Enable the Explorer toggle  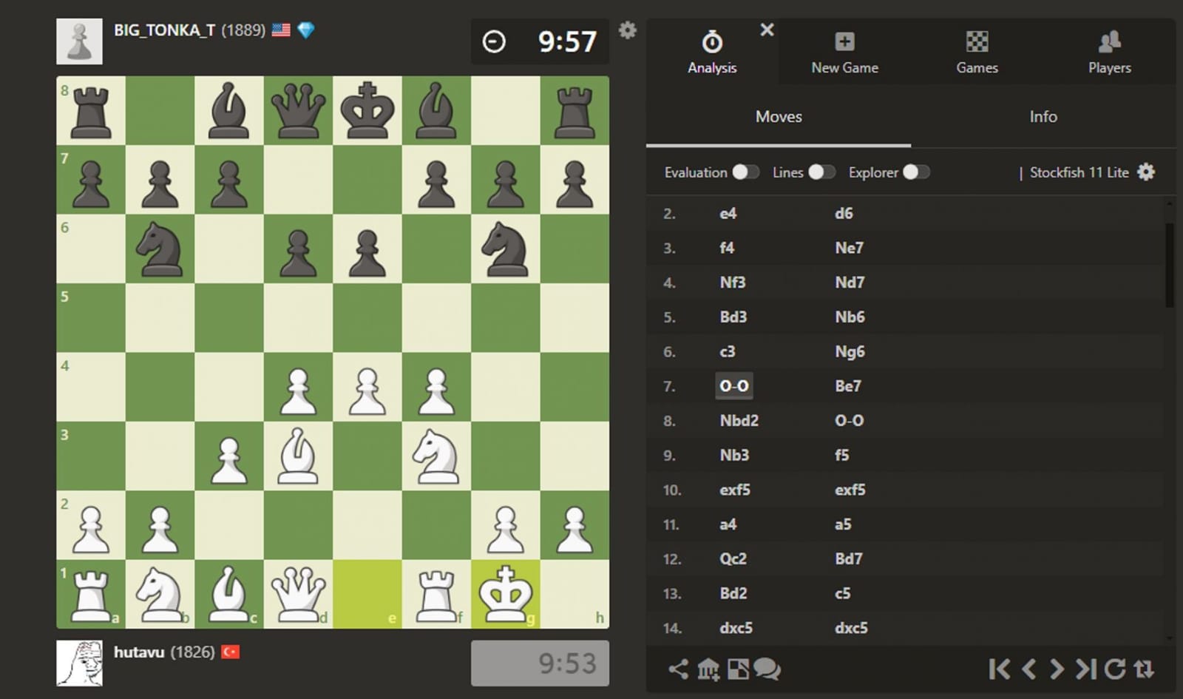918,172
